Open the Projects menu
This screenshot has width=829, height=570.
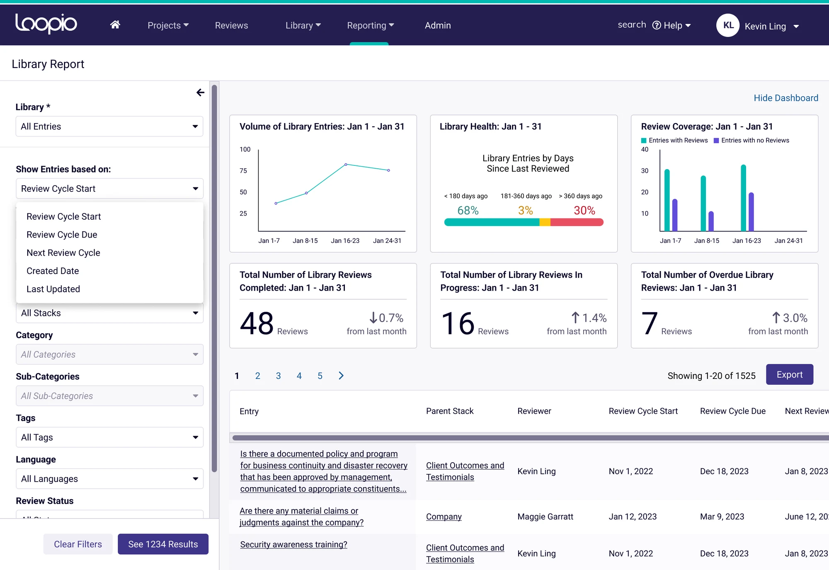click(x=168, y=25)
